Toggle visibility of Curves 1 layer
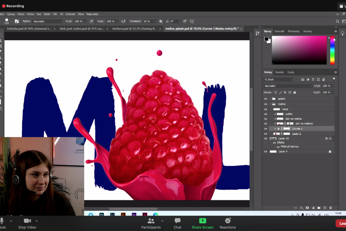Image resolution: width=346 pixels, height=231 pixels. (265, 129)
